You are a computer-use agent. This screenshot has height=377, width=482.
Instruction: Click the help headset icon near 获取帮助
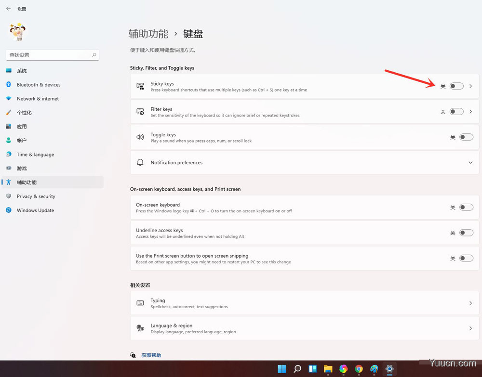(x=133, y=355)
